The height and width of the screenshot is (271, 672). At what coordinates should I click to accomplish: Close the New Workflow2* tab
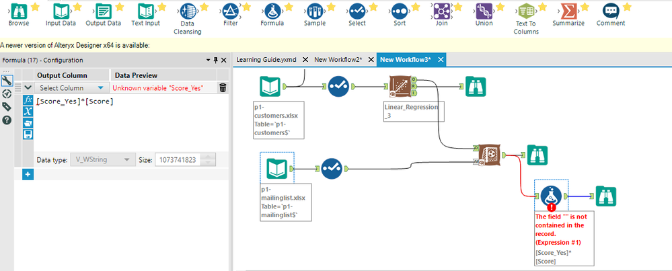click(x=371, y=59)
